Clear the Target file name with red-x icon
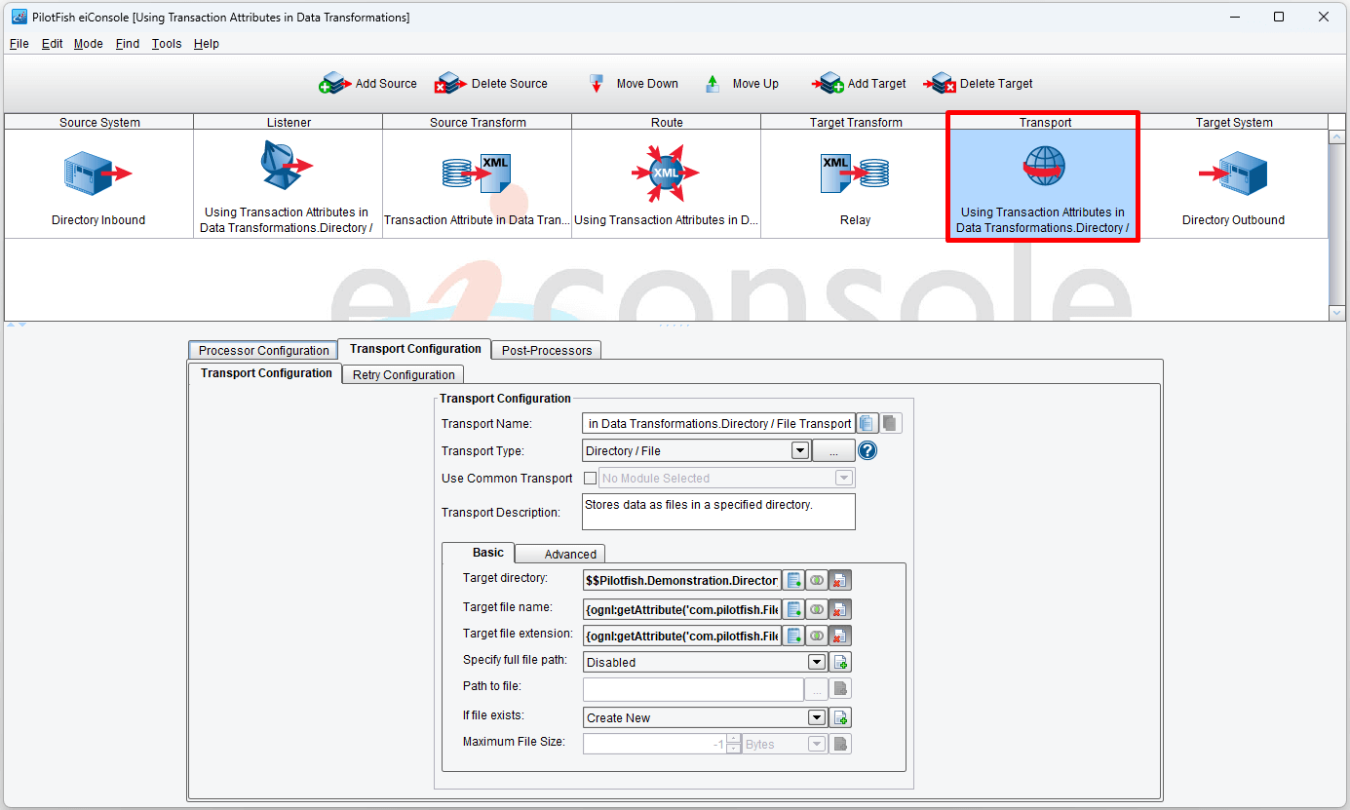The height and width of the screenshot is (810, 1350). pos(839,609)
